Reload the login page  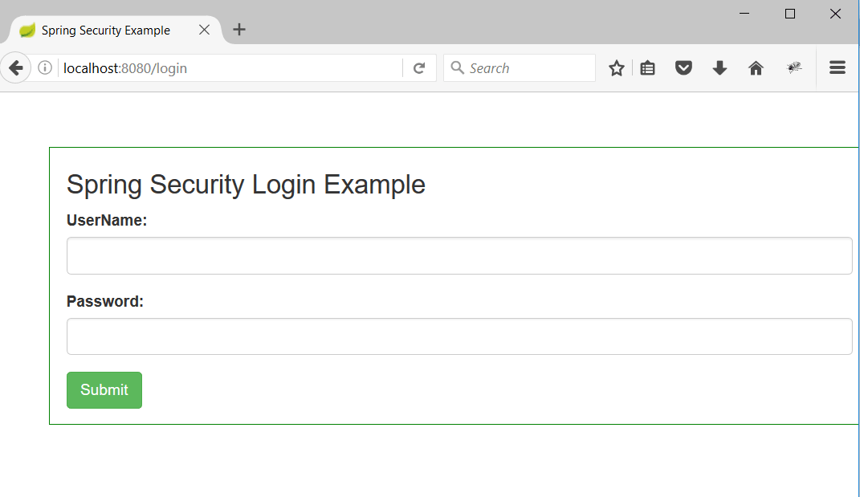coord(419,67)
